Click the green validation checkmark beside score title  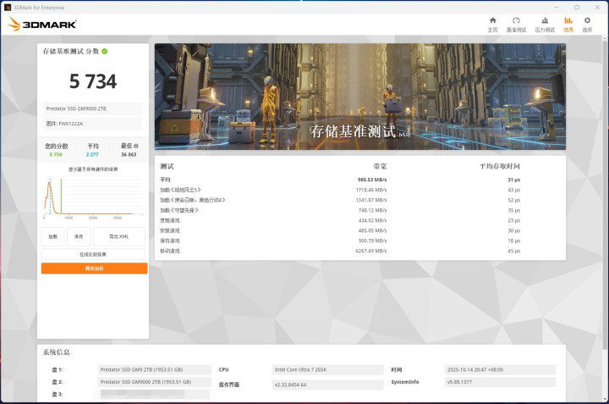(x=105, y=51)
